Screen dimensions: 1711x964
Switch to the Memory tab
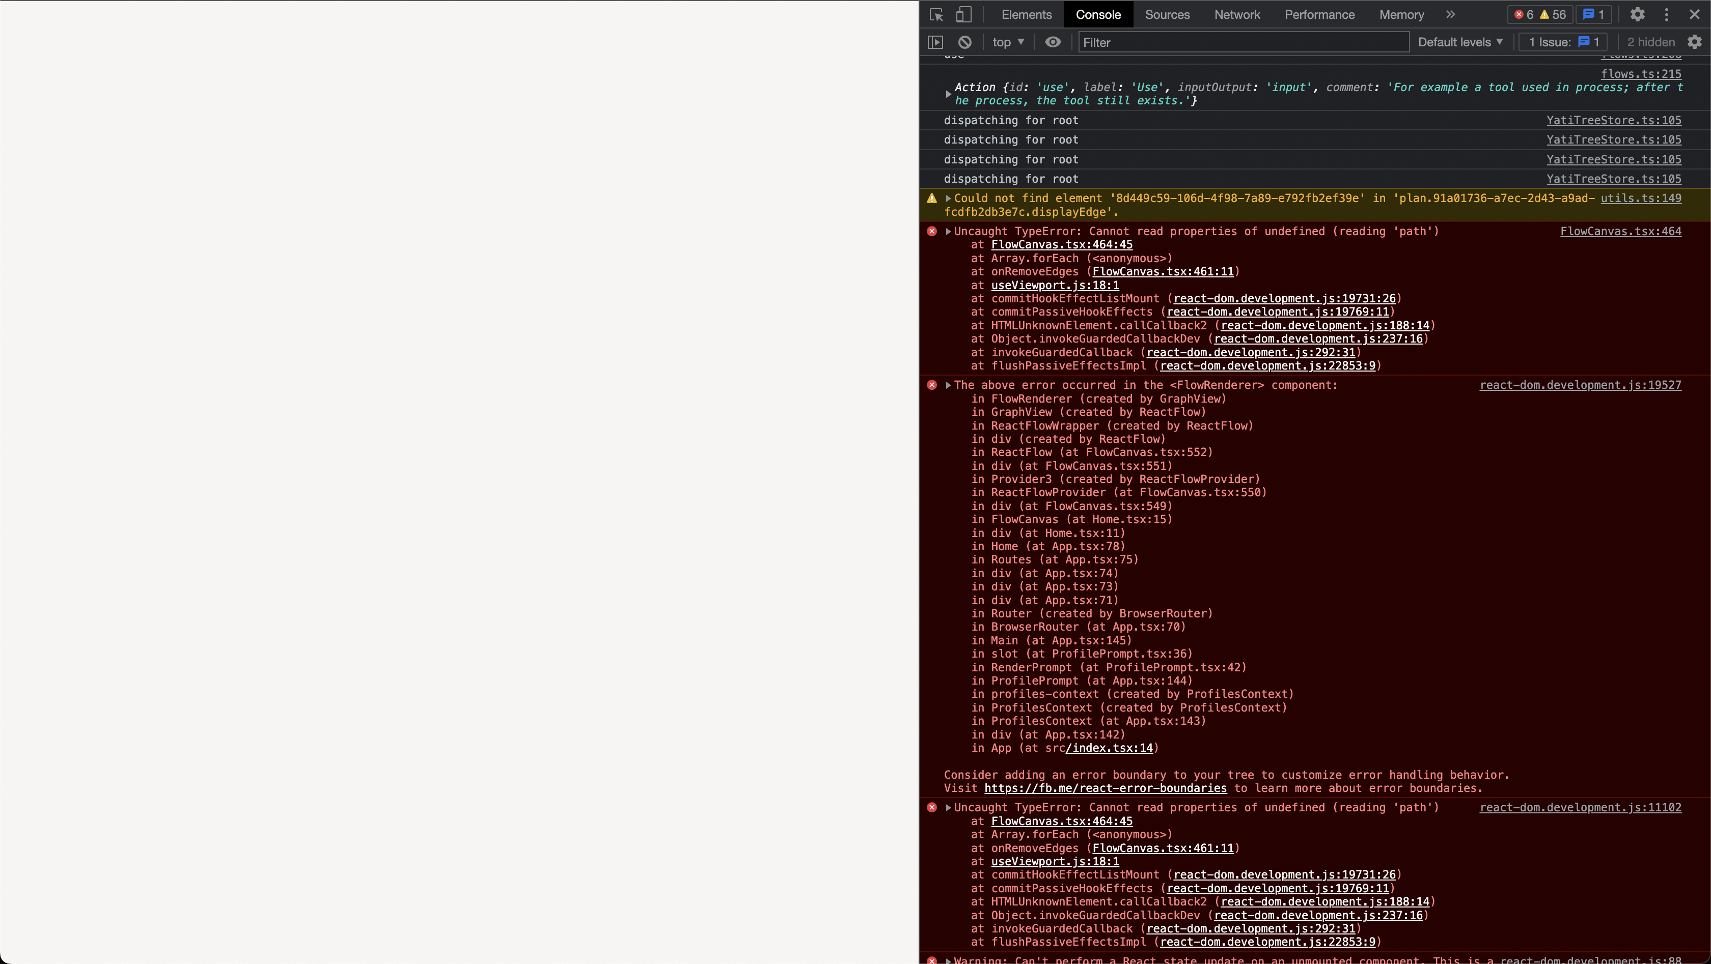coord(1400,15)
